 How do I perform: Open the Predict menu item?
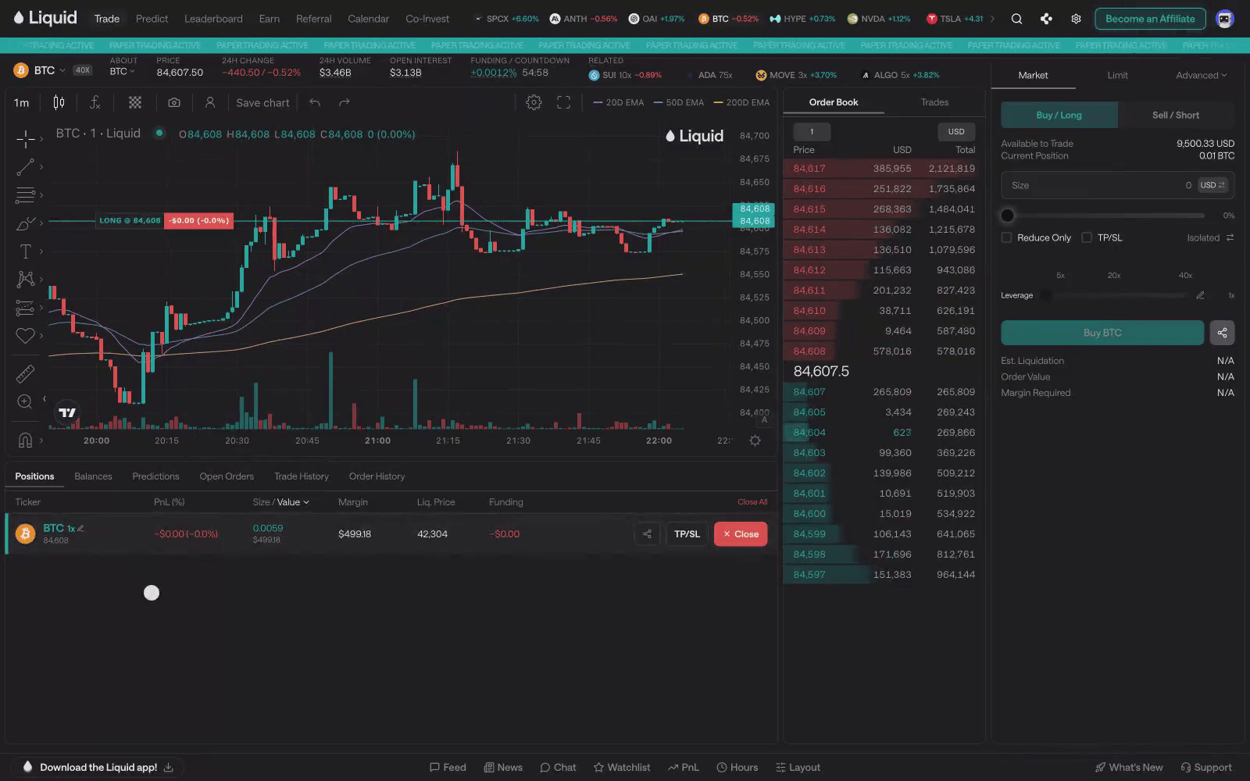[x=152, y=19]
